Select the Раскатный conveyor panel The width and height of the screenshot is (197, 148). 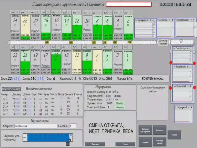click(x=183, y=73)
